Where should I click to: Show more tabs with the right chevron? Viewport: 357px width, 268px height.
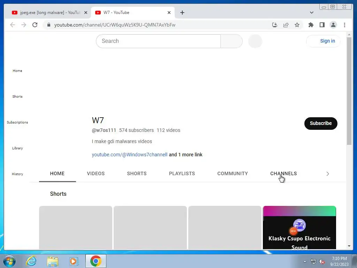tap(328, 174)
